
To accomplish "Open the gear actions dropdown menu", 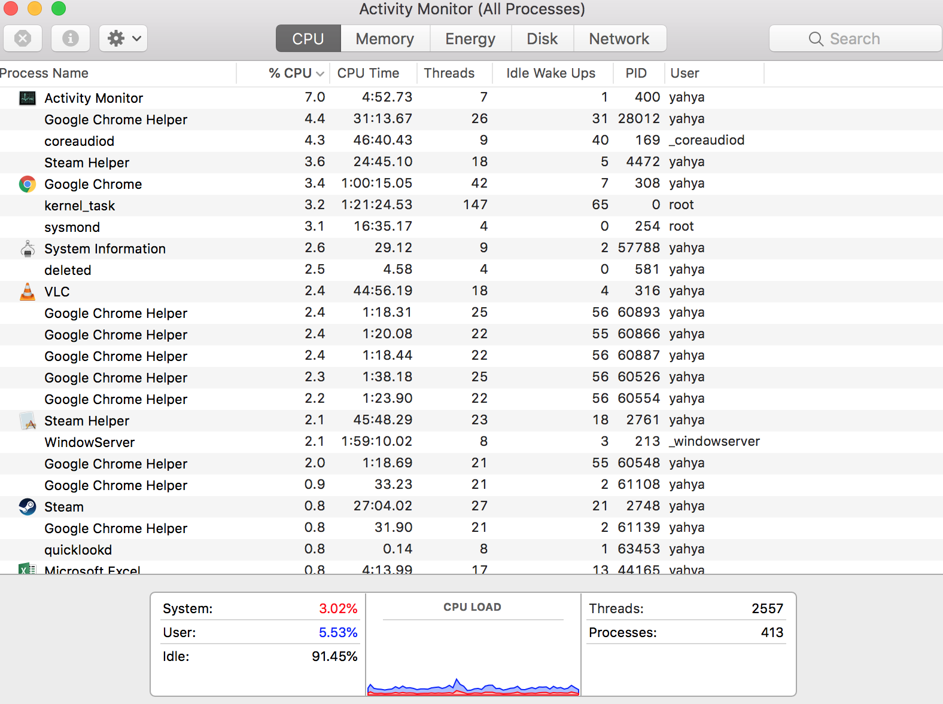I will [x=123, y=38].
